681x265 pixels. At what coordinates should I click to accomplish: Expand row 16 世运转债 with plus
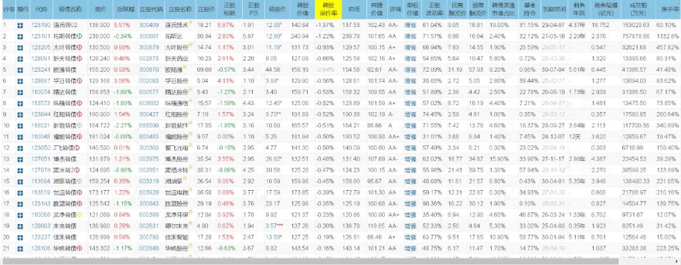20,192
